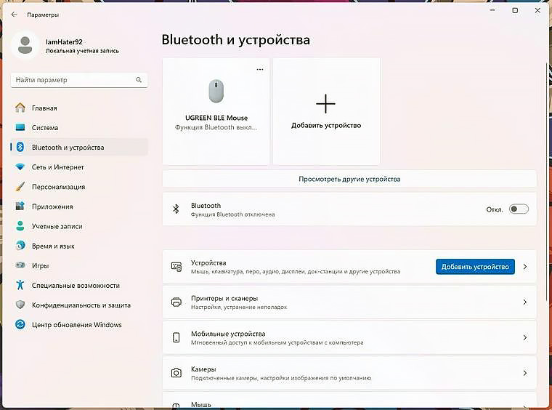Expand the Устройства row chevron

(x=525, y=267)
